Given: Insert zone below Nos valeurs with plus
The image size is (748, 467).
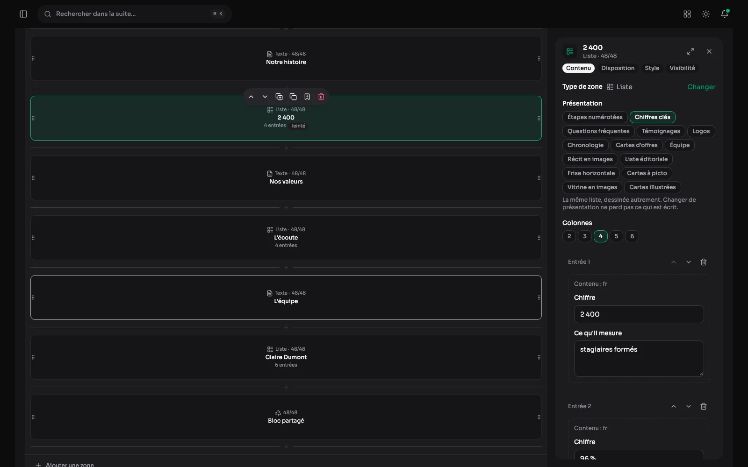Looking at the screenshot, I should click(x=286, y=208).
